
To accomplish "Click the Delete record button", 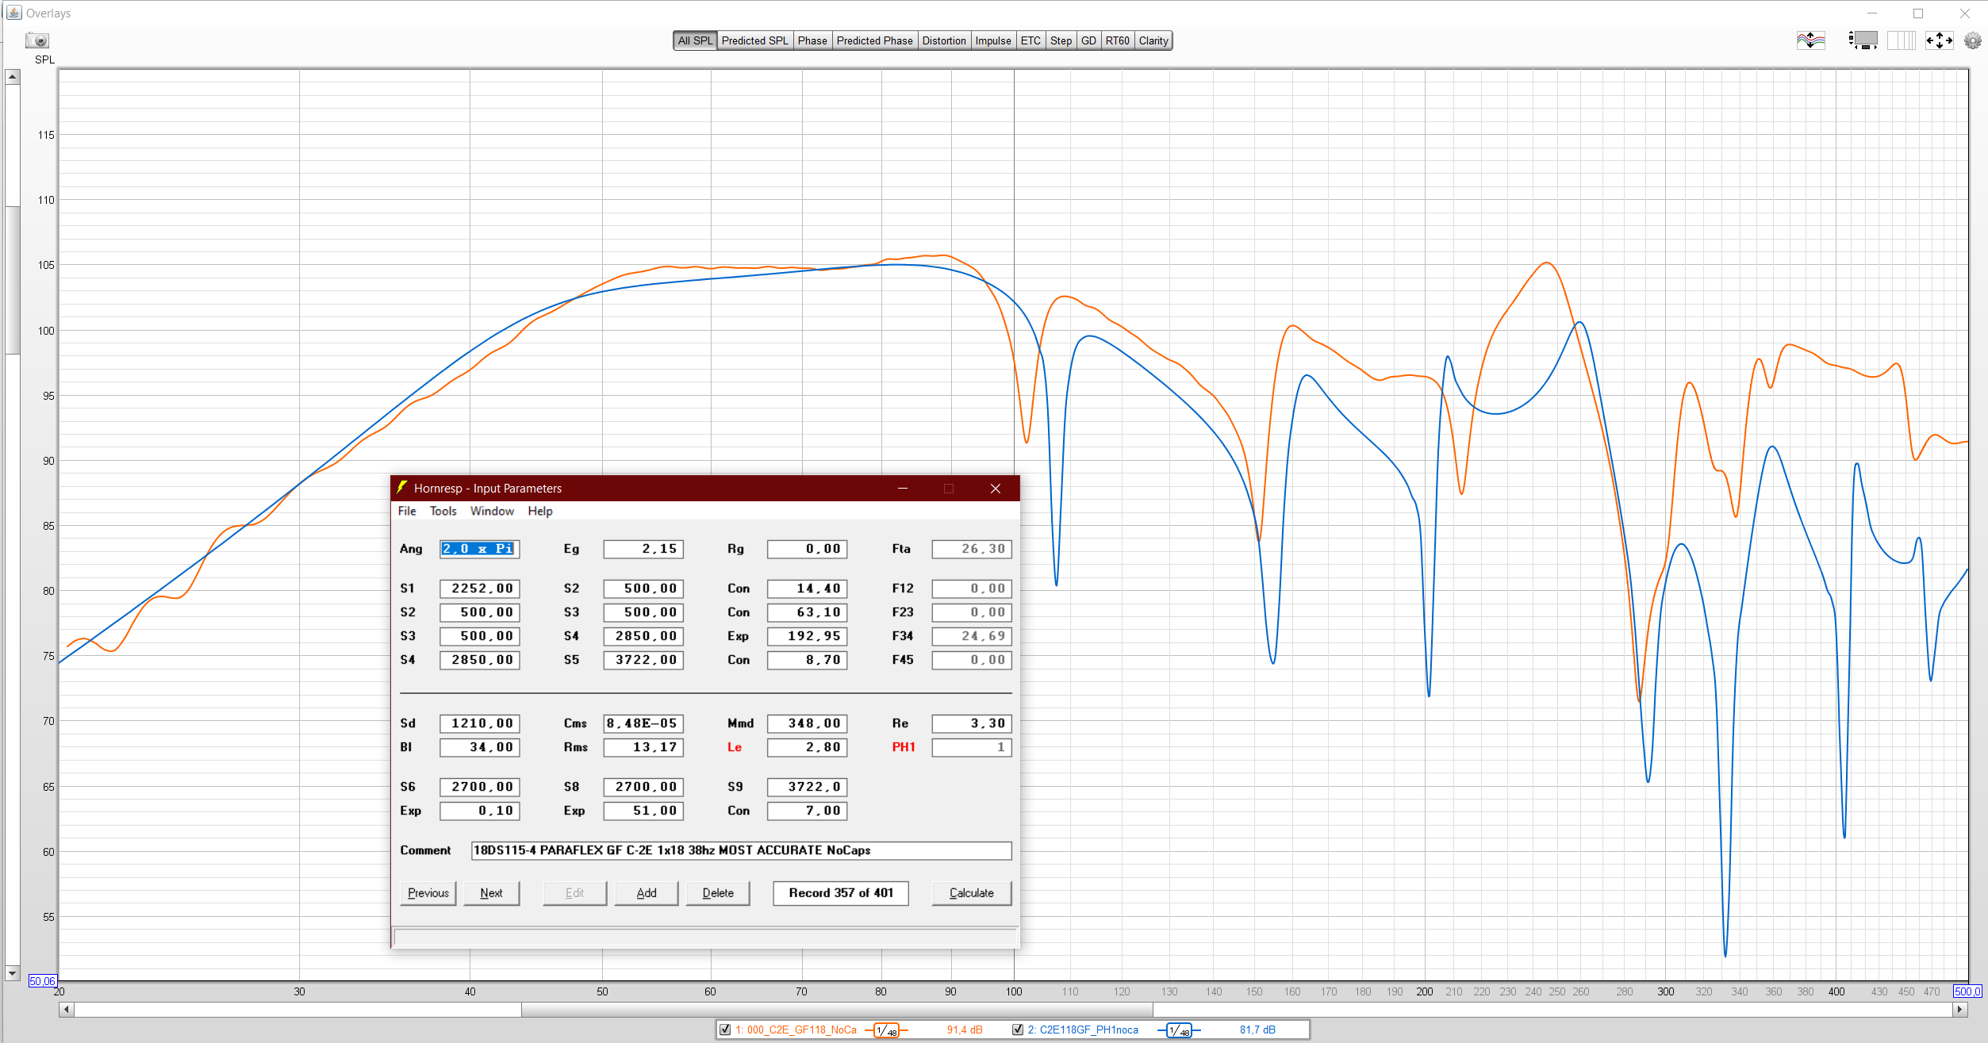I will [718, 893].
